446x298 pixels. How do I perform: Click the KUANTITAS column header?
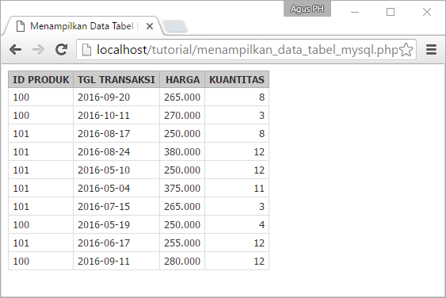pyautogui.click(x=237, y=79)
